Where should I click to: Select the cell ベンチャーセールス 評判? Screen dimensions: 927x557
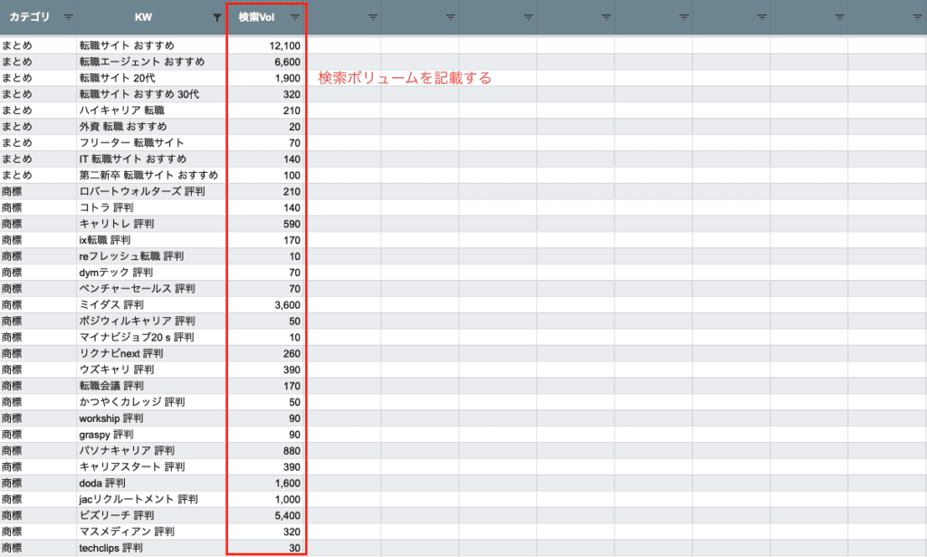(x=151, y=289)
